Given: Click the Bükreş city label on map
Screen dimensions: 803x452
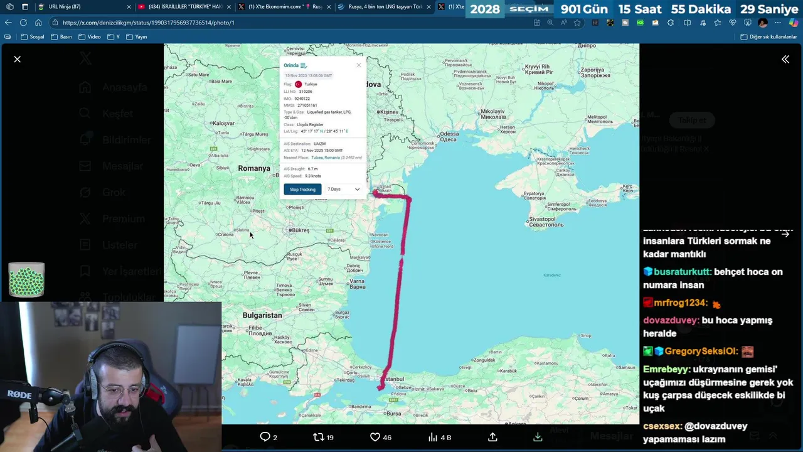Looking at the screenshot, I should pyautogui.click(x=300, y=230).
